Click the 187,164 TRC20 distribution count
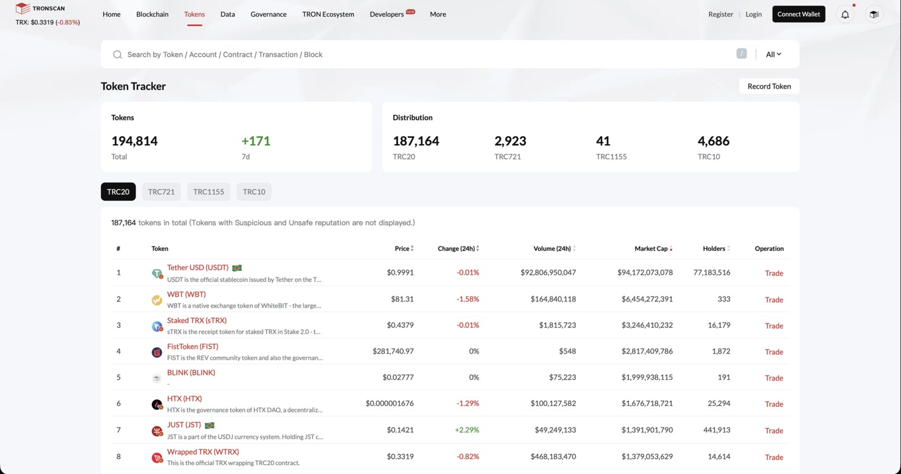This screenshot has width=901, height=474. [x=416, y=141]
